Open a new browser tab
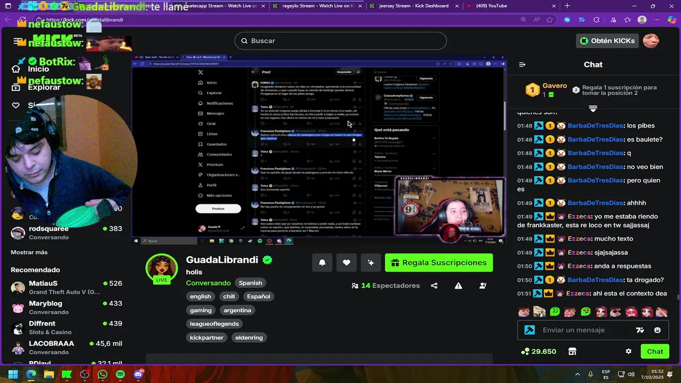The image size is (681, 383). coord(567,6)
